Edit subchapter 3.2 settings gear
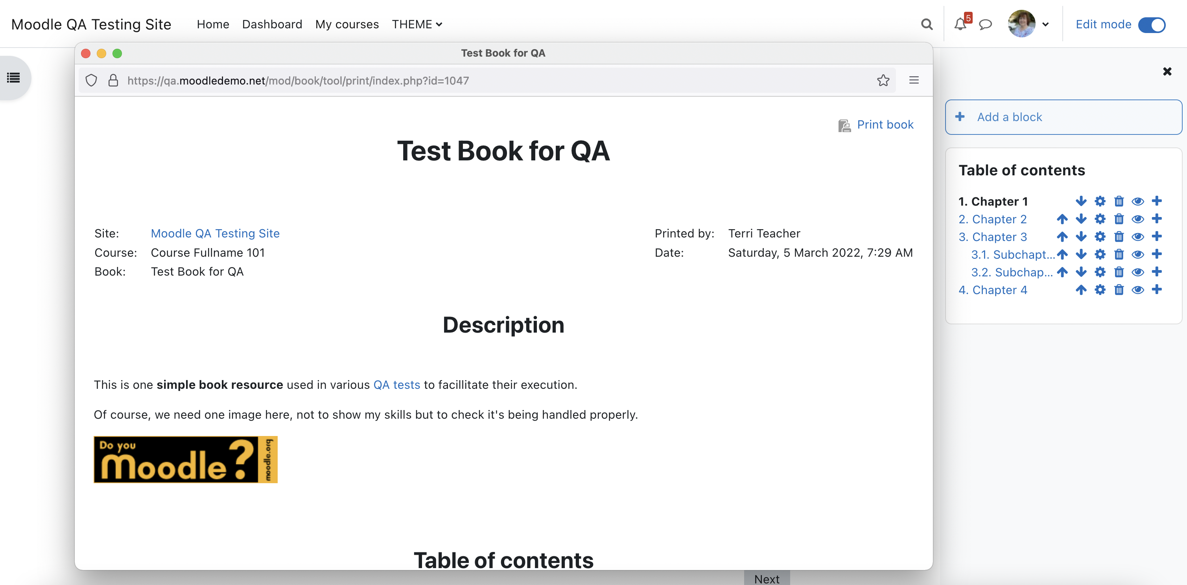The width and height of the screenshot is (1187, 585). pyautogui.click(x=1100, y=272)
